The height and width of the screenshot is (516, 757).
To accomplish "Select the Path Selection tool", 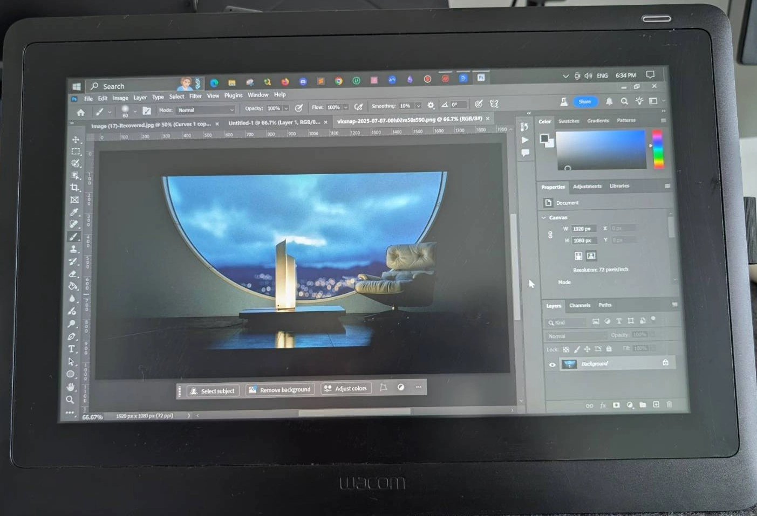I will [x=71, y=362].
